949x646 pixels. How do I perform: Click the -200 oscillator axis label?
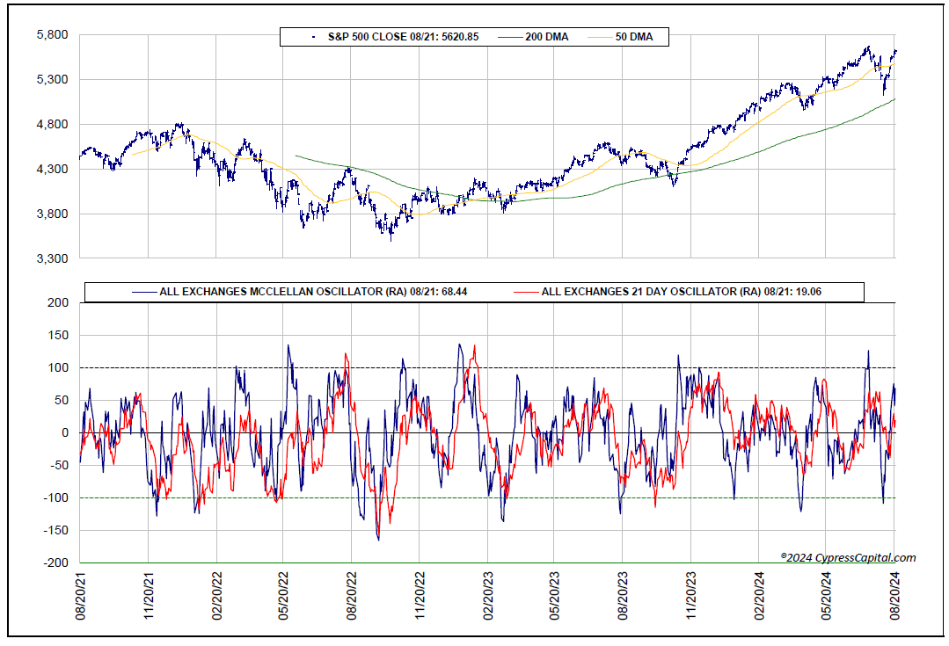tap(56, 563)
